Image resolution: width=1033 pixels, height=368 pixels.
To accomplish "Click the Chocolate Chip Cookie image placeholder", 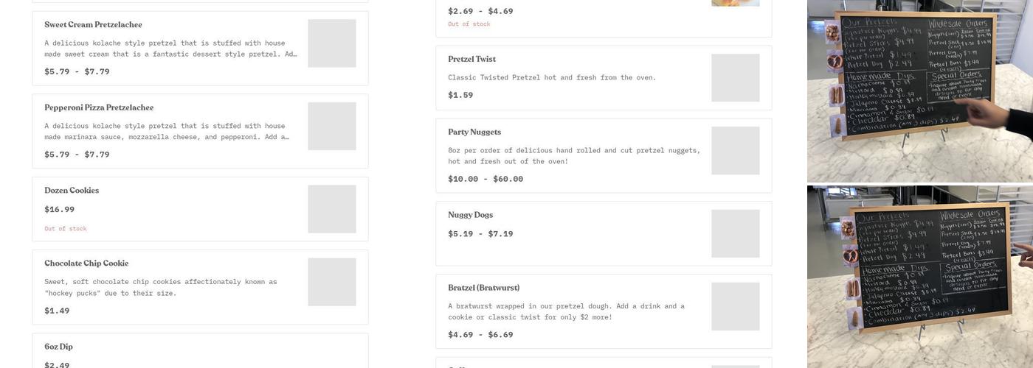I will (332, 282).
